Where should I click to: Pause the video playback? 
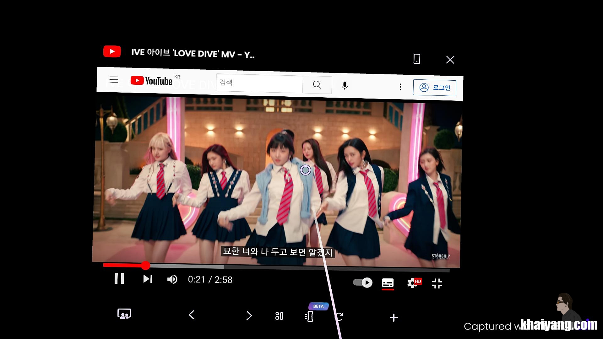click(x=119, y=278)
